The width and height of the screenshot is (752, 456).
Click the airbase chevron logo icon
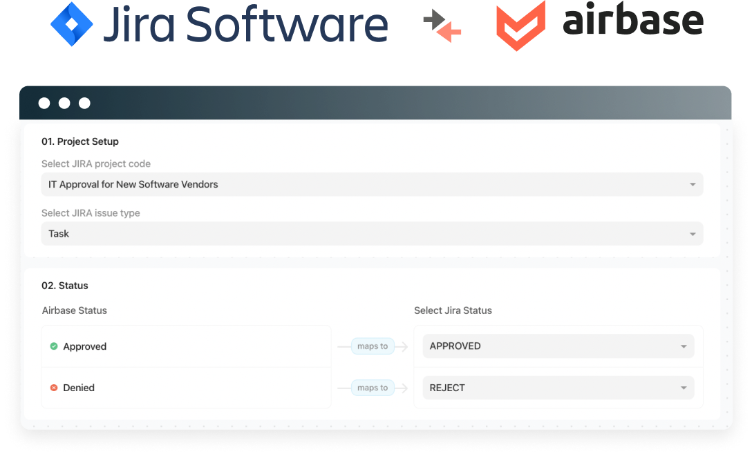pos(520,26)
